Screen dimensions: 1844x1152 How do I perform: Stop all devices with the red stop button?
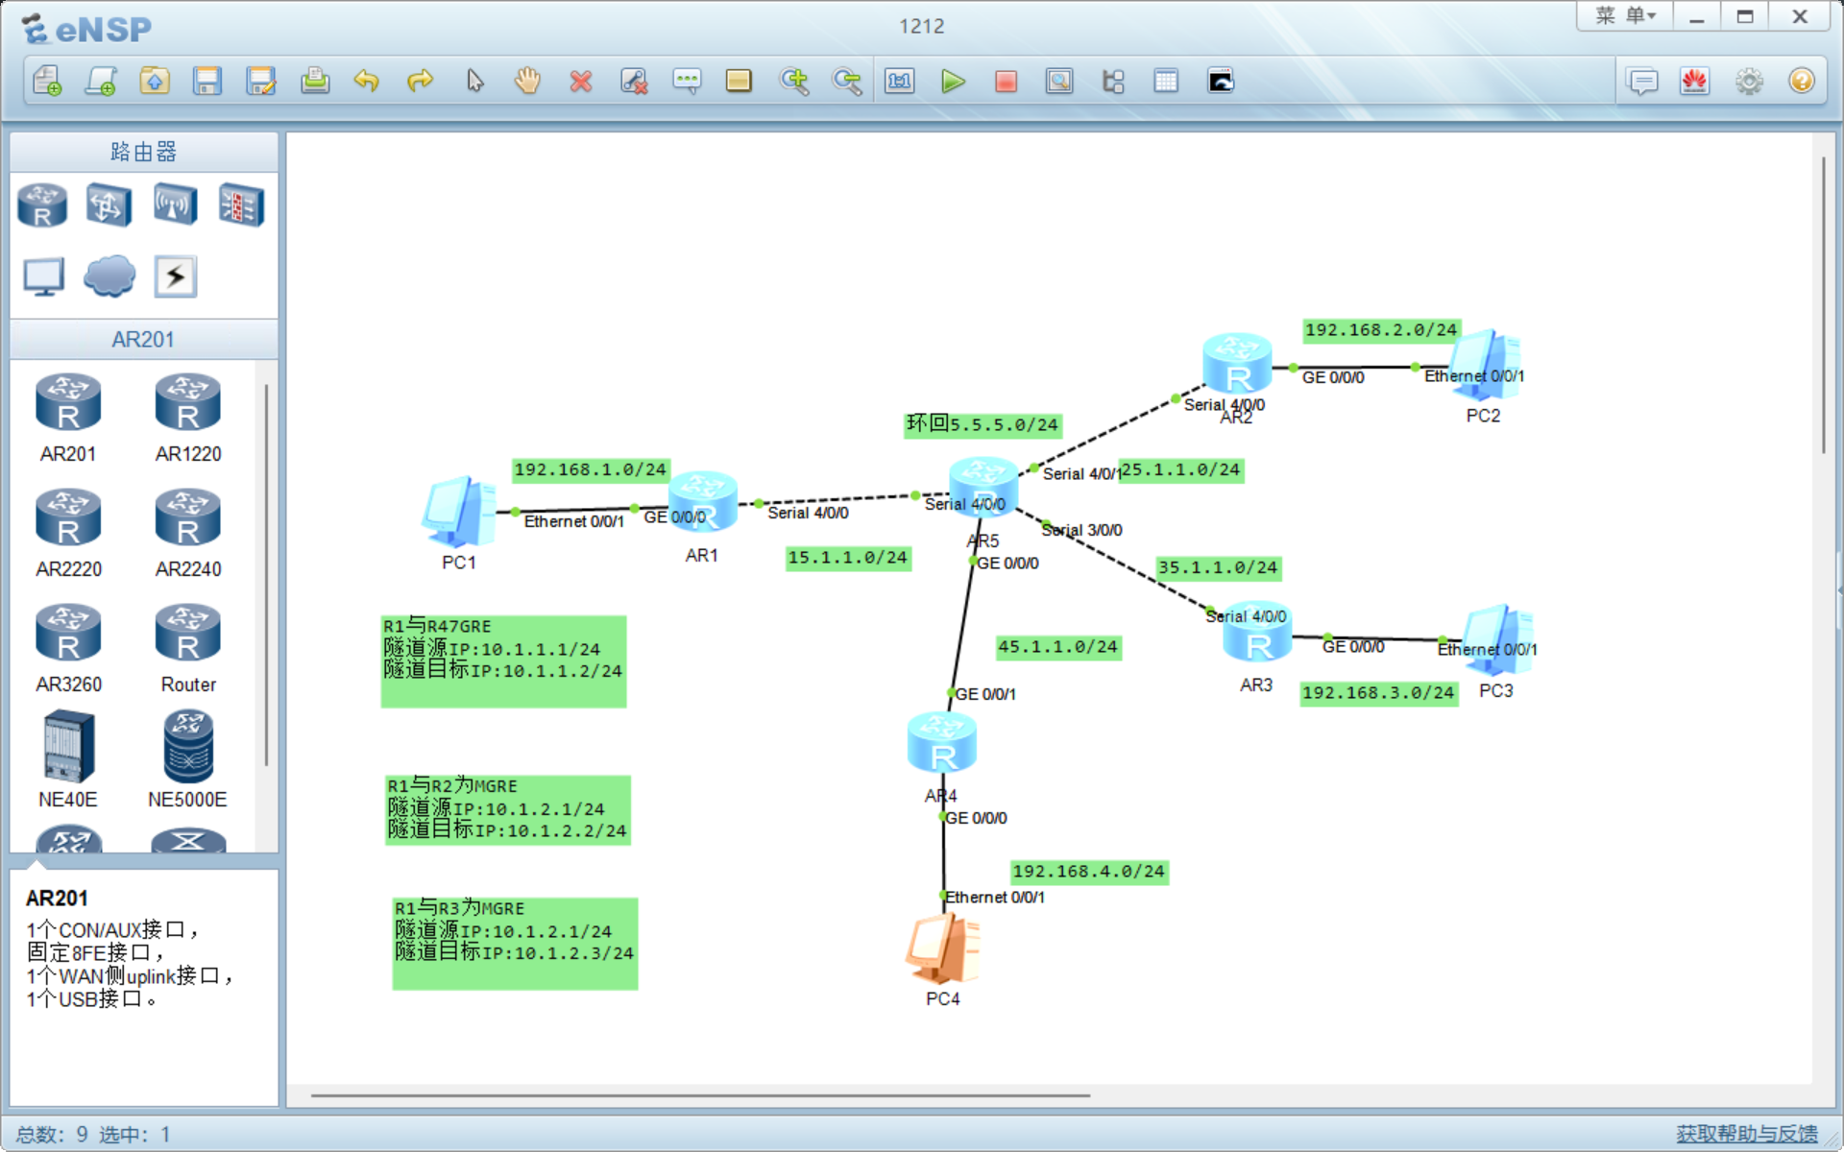pos(1006,81)
